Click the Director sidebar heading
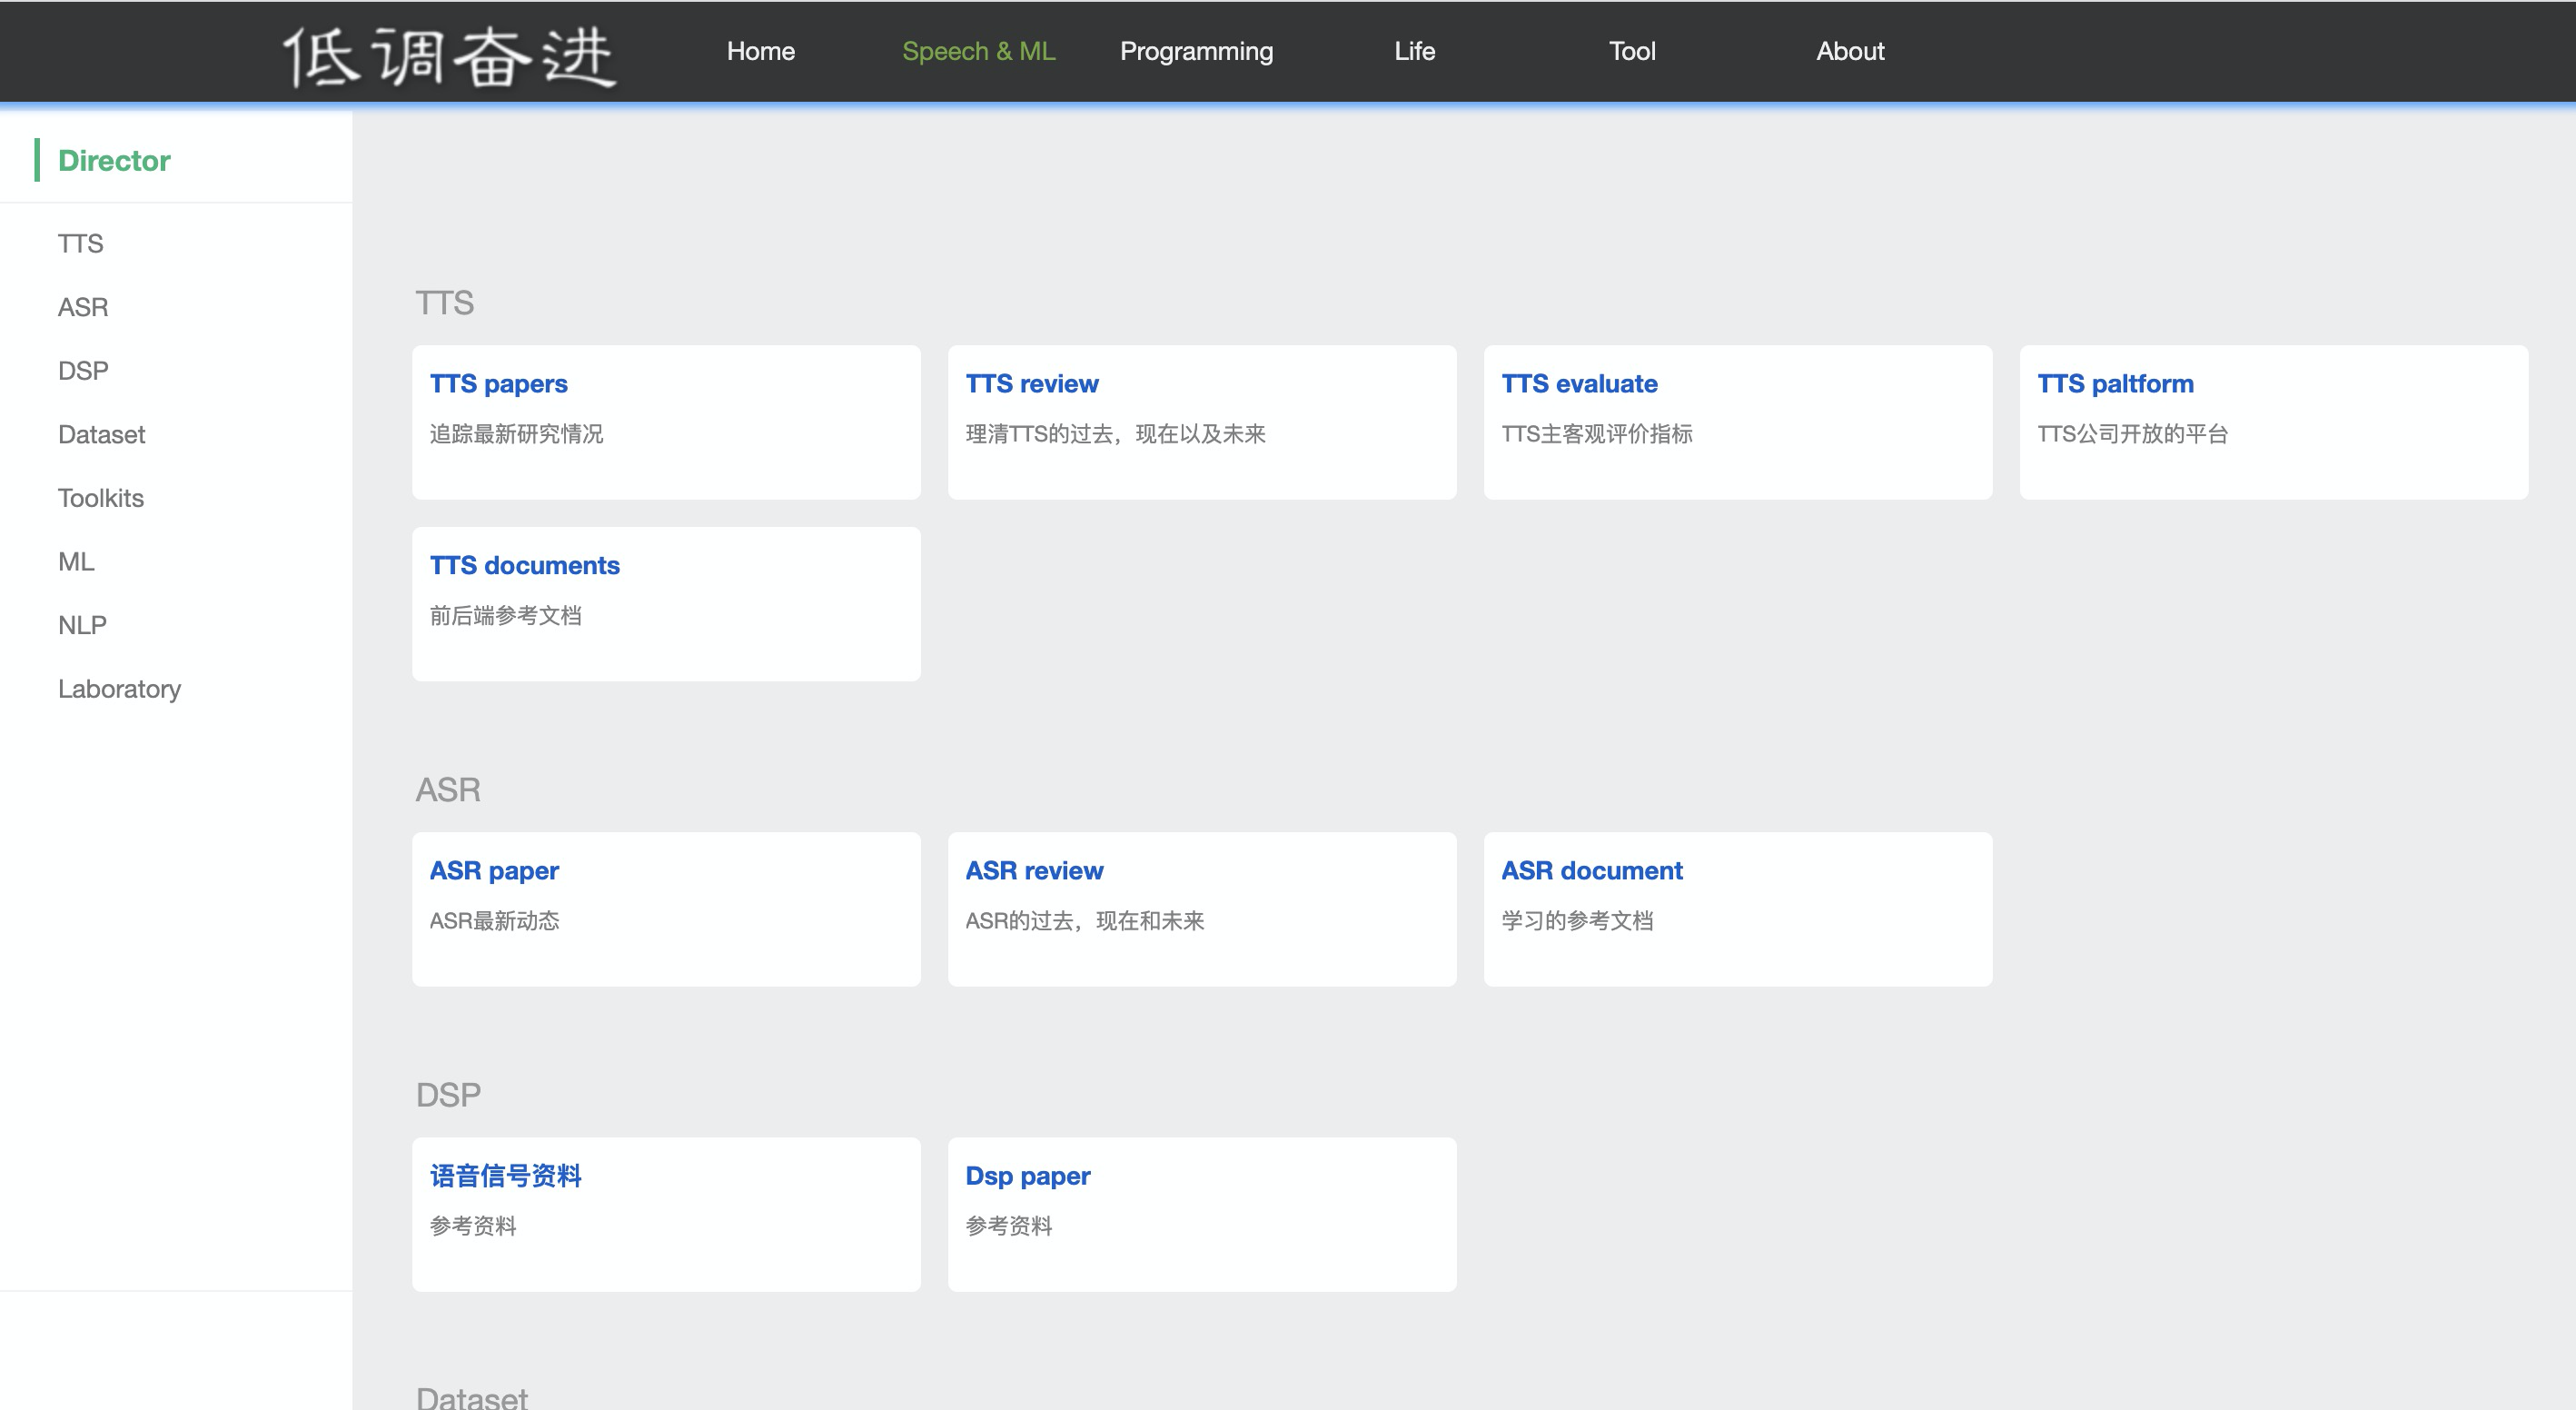The image size is (2576, 1410). point(114,160)
